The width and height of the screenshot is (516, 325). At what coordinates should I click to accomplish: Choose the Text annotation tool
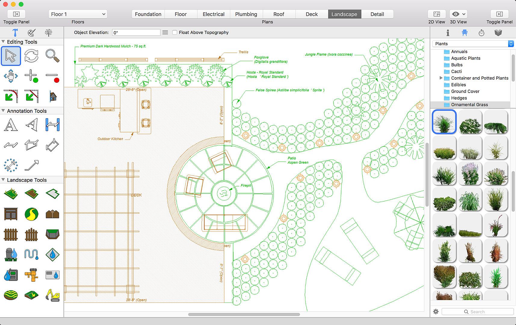[x=11, y=125]
